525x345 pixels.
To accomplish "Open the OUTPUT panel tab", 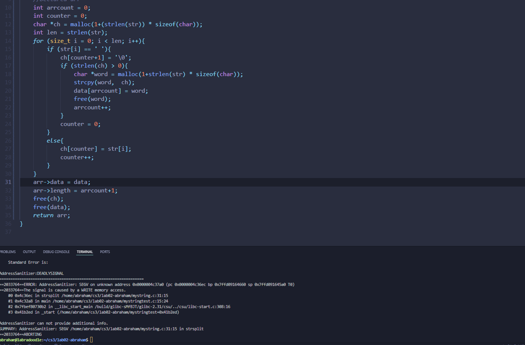I will (x=29, y=252).
